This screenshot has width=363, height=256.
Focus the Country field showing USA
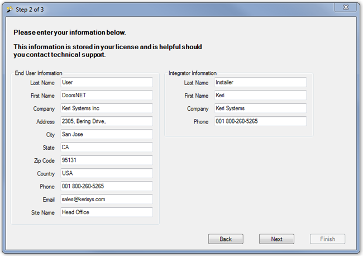(106, 173)
